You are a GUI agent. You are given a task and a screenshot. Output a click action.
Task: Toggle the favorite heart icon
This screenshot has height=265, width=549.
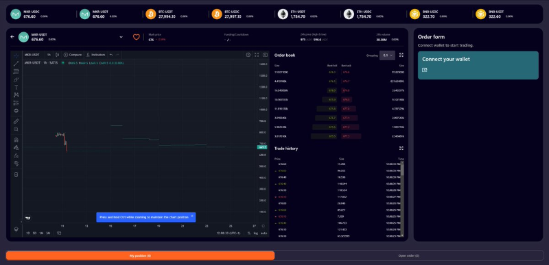point(136,37)
